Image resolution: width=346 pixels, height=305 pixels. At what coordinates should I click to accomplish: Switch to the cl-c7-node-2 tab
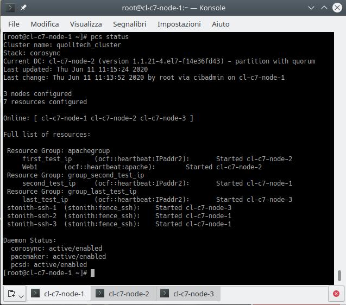click(x=129, y=294)
